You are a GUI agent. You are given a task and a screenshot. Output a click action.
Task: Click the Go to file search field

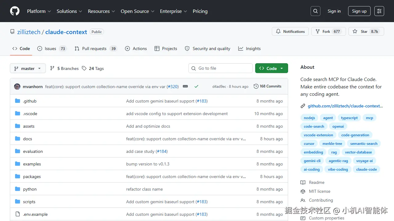click(x=224, y=68)
